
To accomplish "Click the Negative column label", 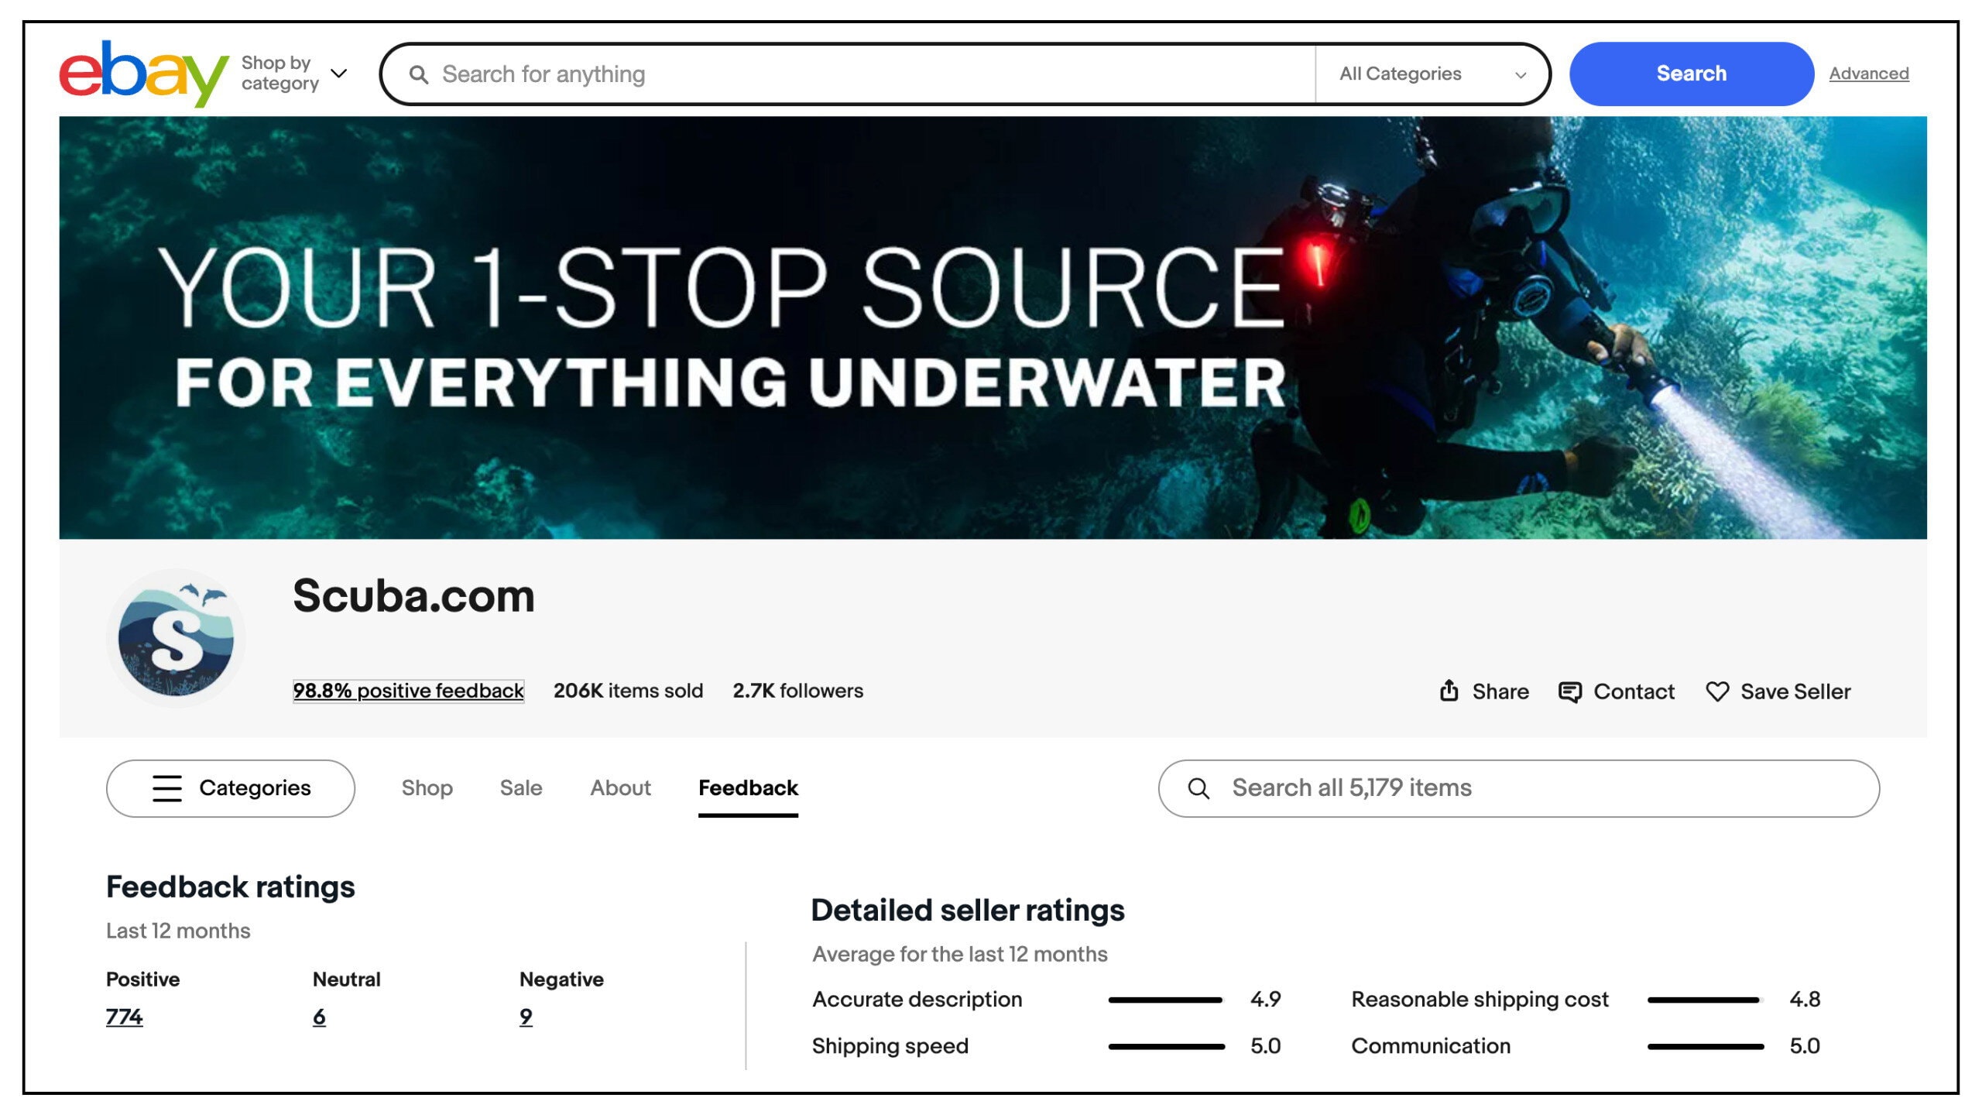I will click(x=561, y=979).
